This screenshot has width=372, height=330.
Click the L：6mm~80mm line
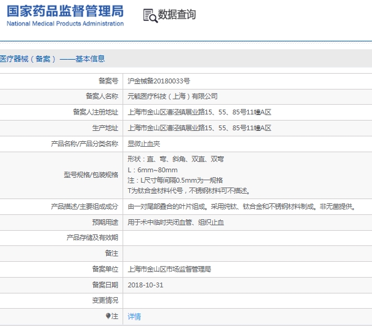(152, 170)
